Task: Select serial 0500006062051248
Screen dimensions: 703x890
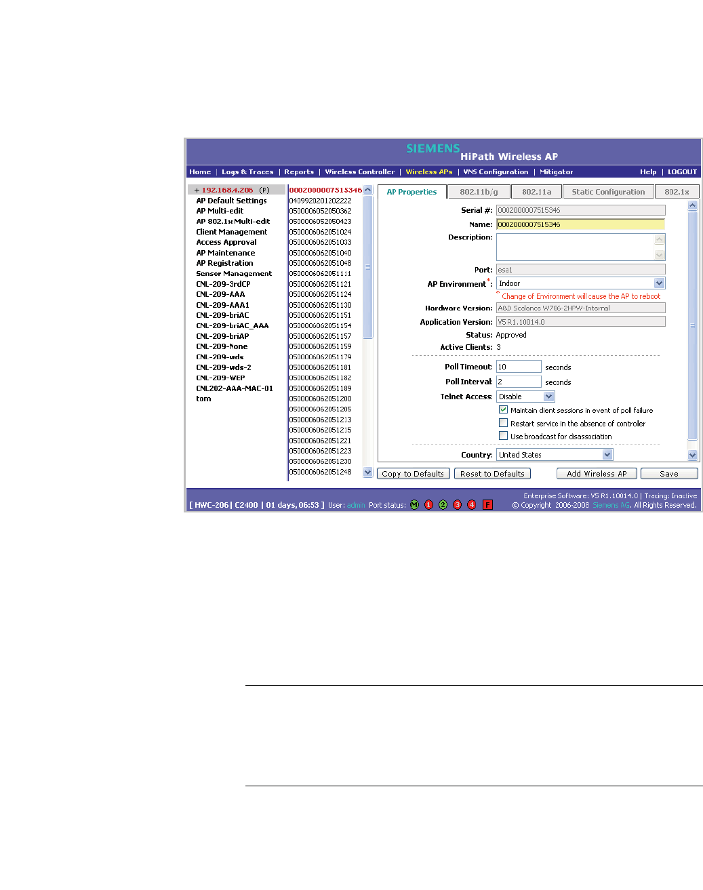Action: click(320, 472)
